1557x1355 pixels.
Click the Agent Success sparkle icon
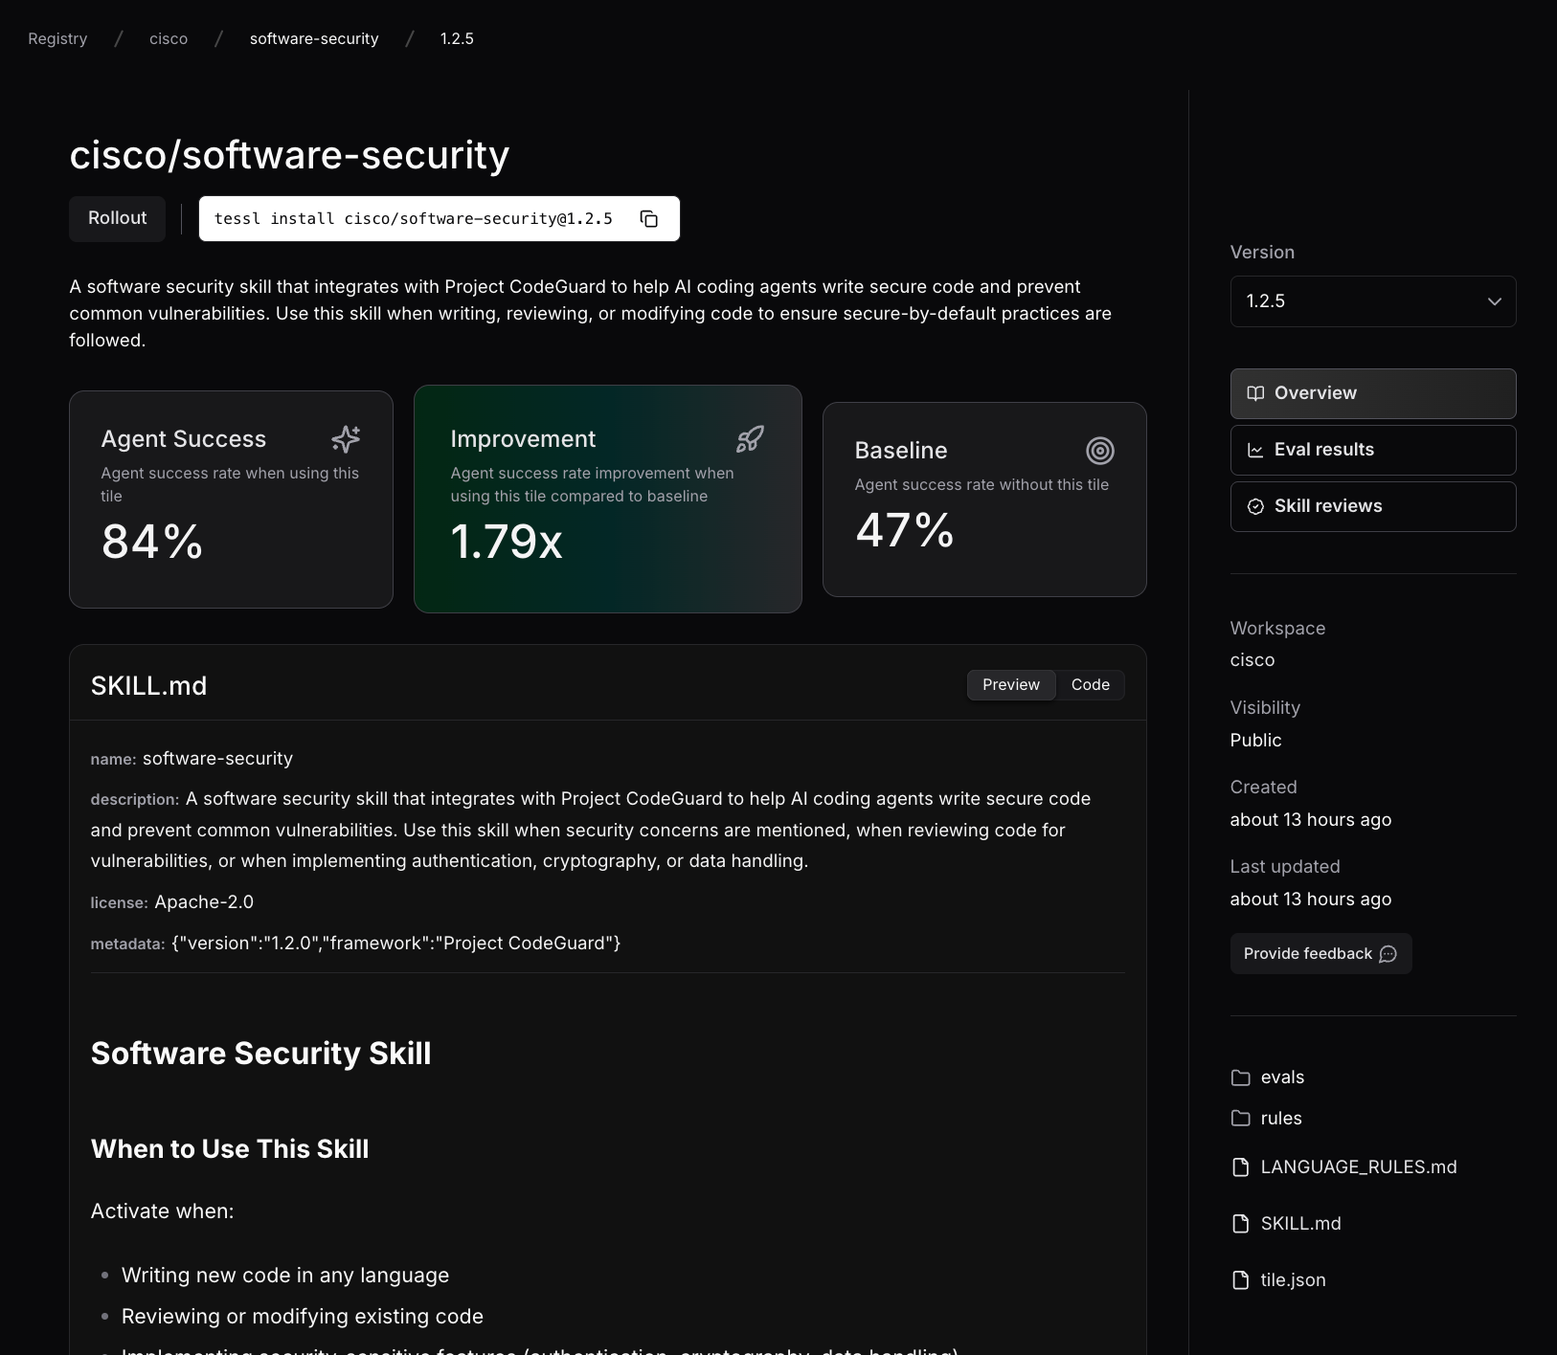pyautogui.click(x=346, y=439)
